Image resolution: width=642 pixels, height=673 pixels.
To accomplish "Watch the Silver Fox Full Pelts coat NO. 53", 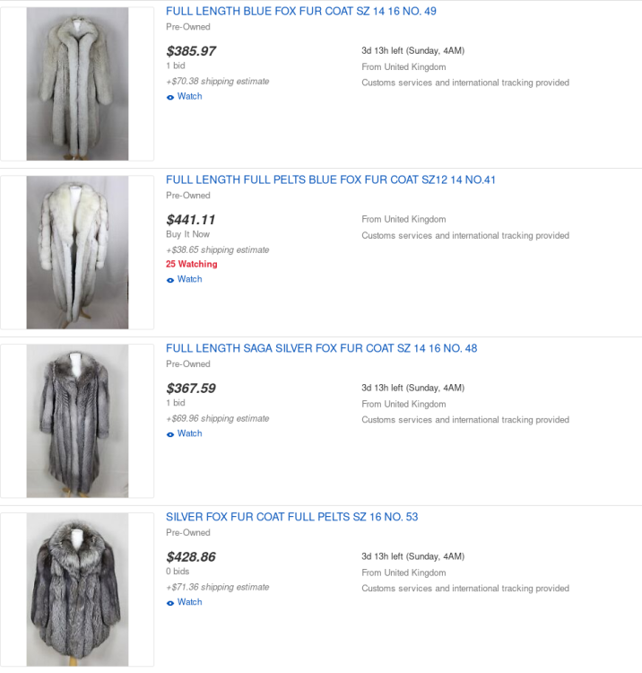I will click(x=189, y=603).
